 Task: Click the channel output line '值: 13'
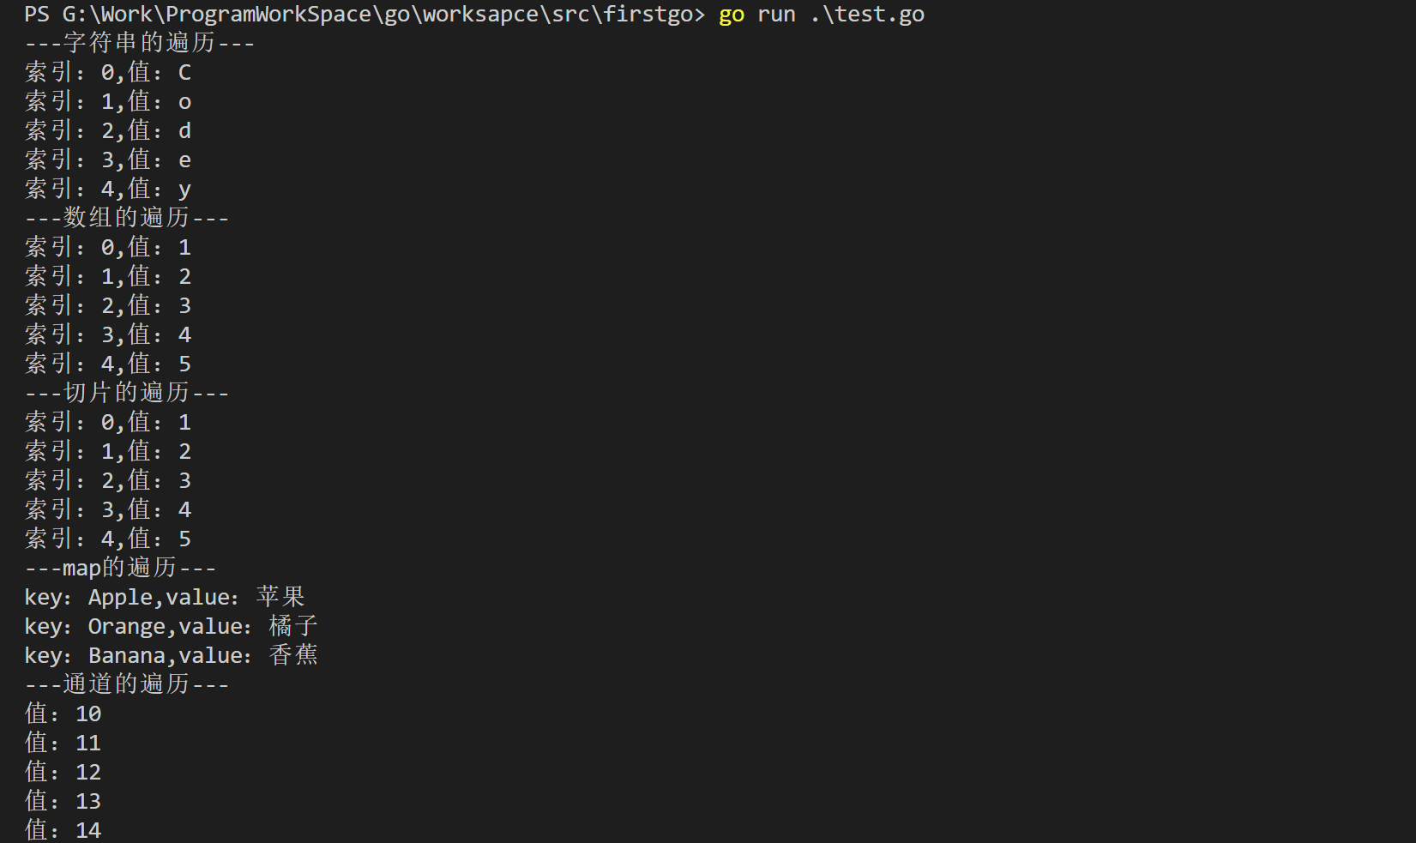click(x=63, y=801)
